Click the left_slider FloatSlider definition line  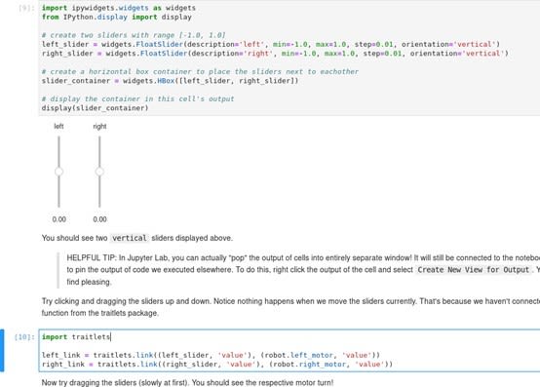click(x=271, y=45)
